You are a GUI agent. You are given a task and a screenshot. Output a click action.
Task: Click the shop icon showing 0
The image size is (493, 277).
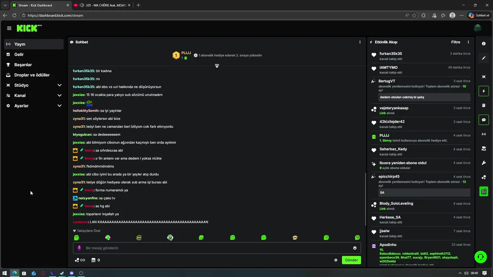(x=96, y=260)
